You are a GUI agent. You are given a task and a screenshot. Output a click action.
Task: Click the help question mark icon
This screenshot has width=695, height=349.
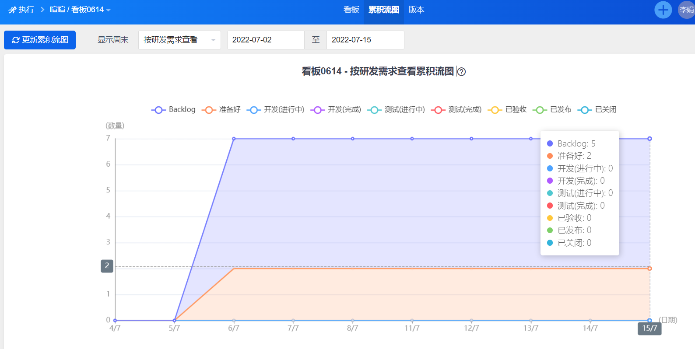tap(461, 72)
